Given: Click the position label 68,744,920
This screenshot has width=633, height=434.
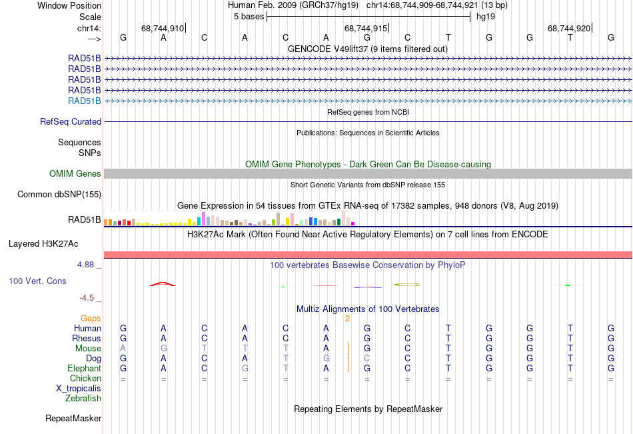Looking at the screenshot, I should (569, 28).
